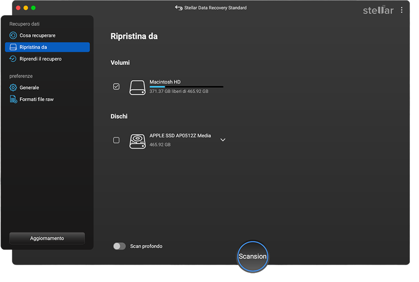The width and height of the screenshot is (419, 282).
Task: Click the Volumi section heading
Action: pyautogui.click(x=120, y=63)
